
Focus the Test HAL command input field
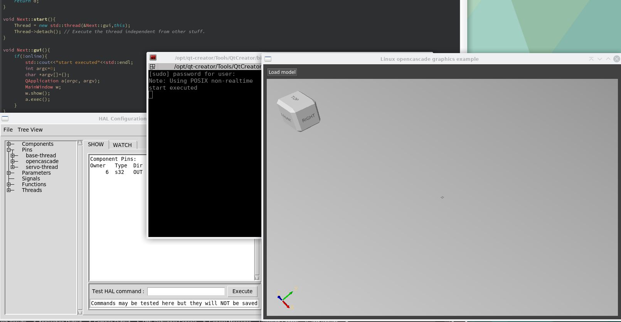[x=186, y=292]
